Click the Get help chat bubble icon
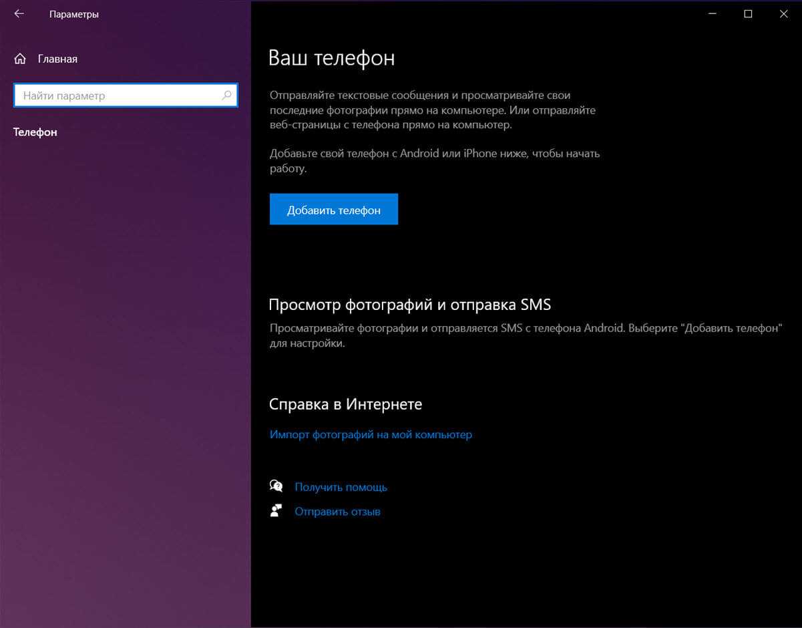The width and height of the screenshot is (802, 628). tap(276, 486)
